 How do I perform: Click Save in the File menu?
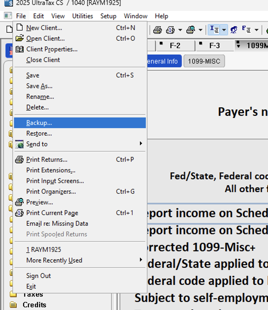pyautogui.click(x=80, y=75)
